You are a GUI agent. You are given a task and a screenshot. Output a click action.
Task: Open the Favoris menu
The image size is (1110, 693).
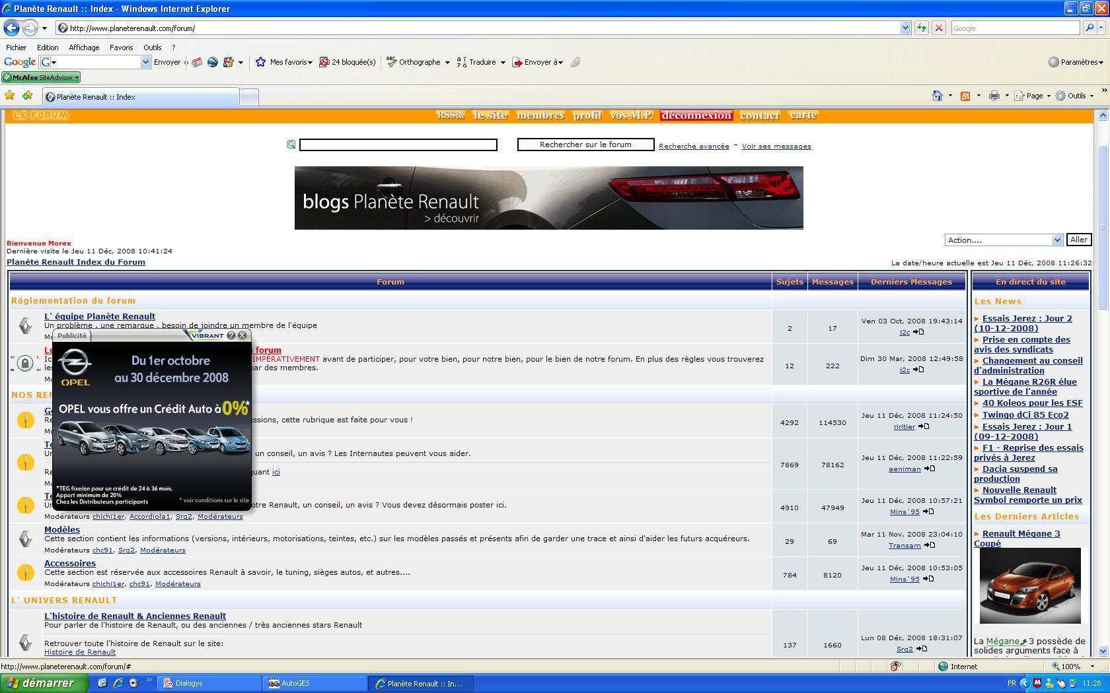(x=121, y=48)
